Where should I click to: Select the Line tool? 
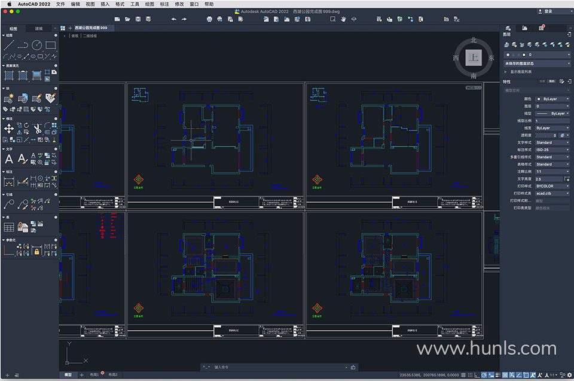(x=9, y=45)
